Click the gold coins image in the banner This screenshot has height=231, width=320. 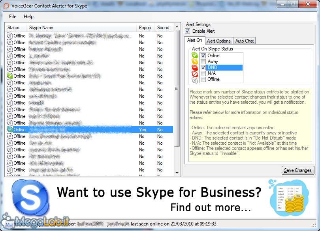click(x=294, y=203)
